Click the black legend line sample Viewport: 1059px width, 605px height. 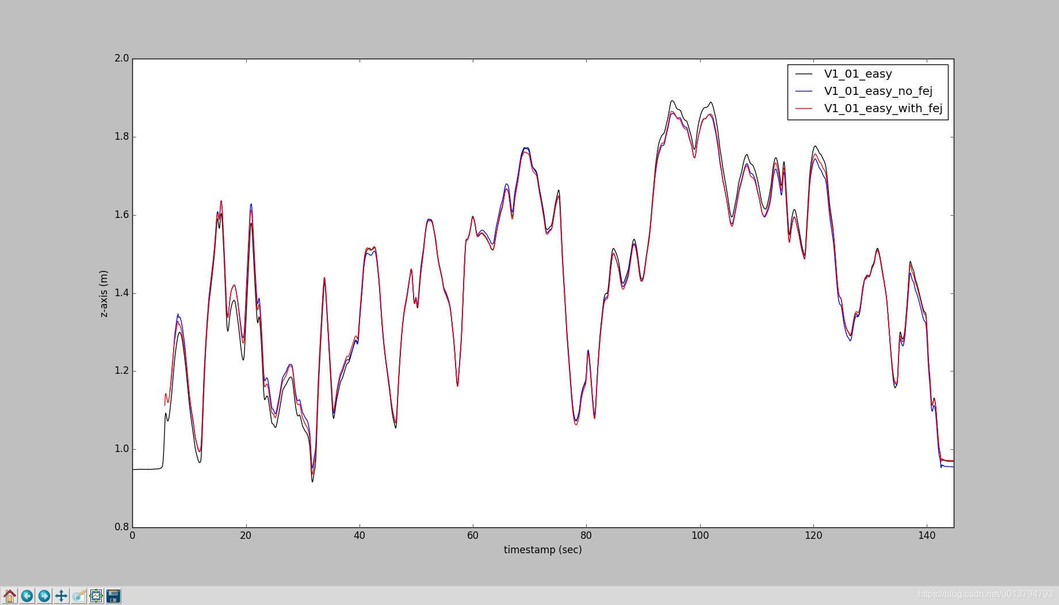[x=804, y=74]
